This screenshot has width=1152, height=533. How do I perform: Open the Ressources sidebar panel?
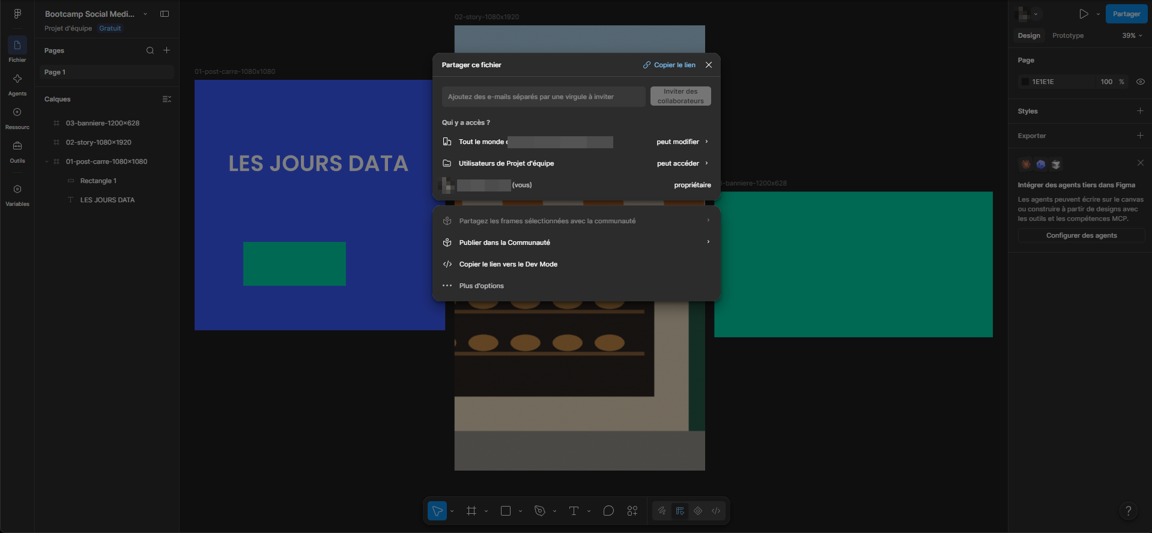(x=17, y=118)
